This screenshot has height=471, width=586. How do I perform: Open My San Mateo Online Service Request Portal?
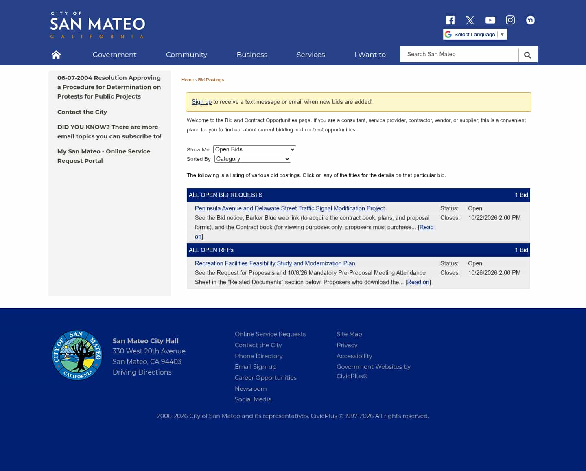[104, 156]
